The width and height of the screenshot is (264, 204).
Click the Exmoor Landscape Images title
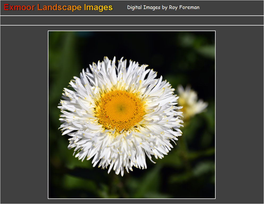pos(58,7)
